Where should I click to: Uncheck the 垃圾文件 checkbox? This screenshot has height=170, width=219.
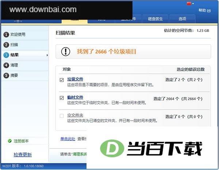[62, 80]
